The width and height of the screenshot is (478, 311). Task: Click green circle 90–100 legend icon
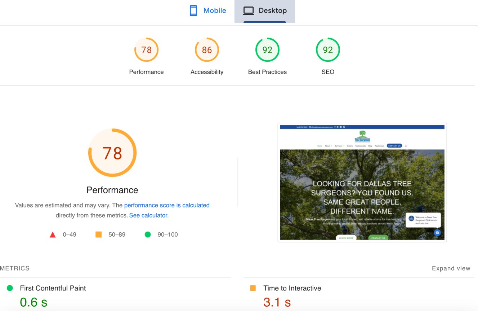tap(148, 235)
